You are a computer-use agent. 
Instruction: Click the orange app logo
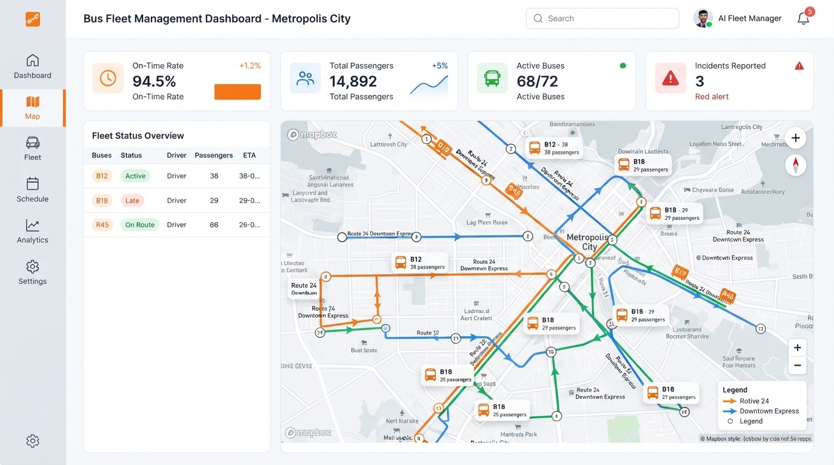(33, 19)
